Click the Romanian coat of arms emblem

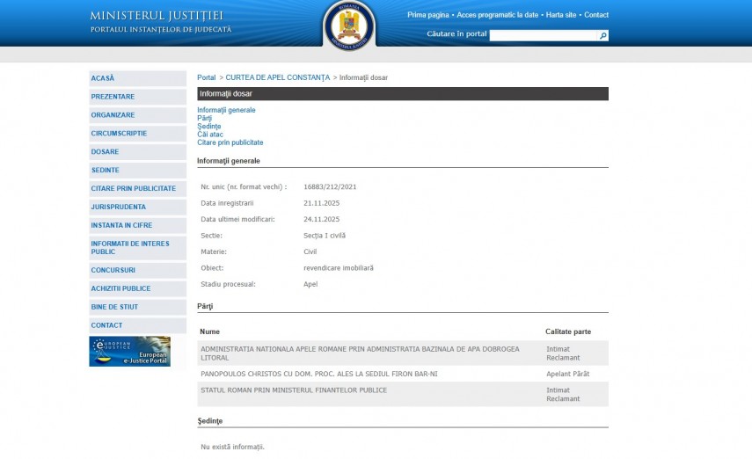[349, 25]
